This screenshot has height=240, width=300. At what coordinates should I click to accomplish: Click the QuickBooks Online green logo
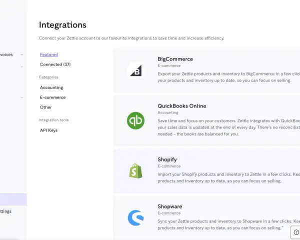(135, 120)
